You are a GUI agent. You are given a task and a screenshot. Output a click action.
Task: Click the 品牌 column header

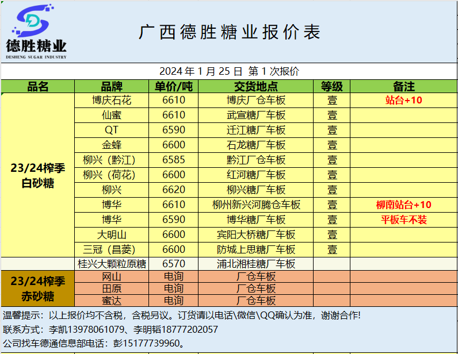click(111, 87)
